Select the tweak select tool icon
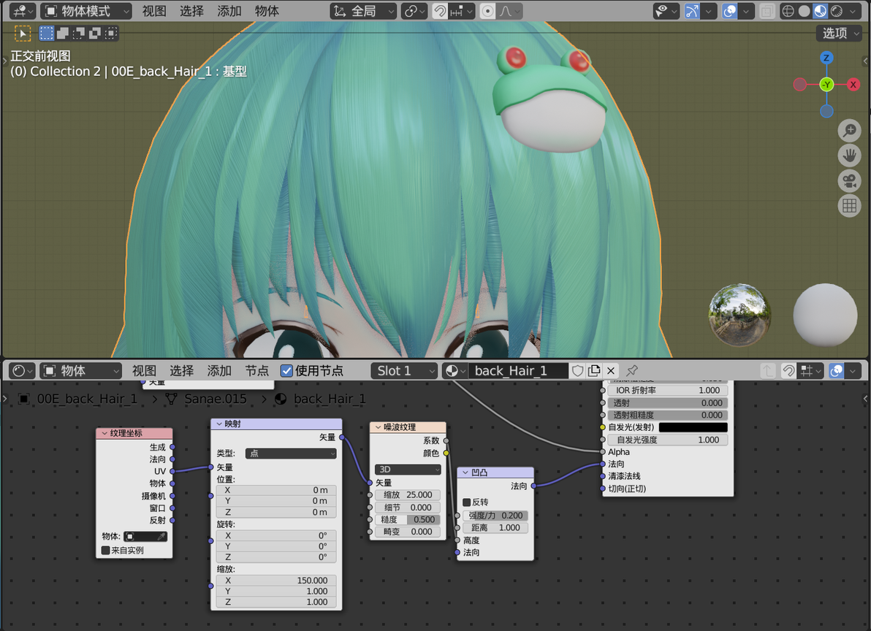Screen dimensions: 871x631 pos(23,34)
